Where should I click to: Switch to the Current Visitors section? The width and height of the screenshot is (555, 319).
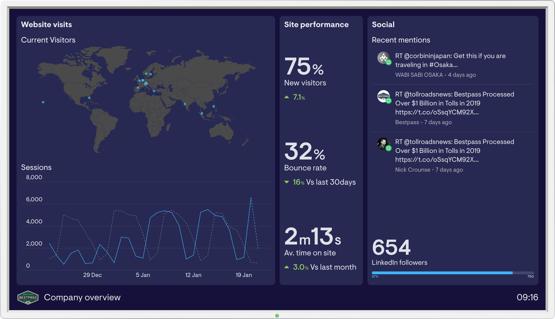click(48, 40)
